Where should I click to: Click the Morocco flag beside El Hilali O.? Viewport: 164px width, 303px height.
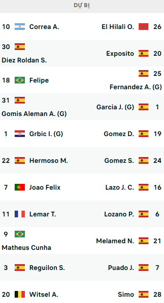pos(144,27)
